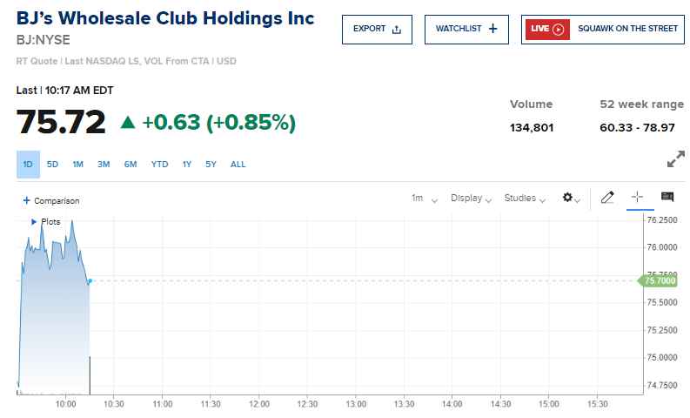Select the 1D range tab

click(28, 165)
